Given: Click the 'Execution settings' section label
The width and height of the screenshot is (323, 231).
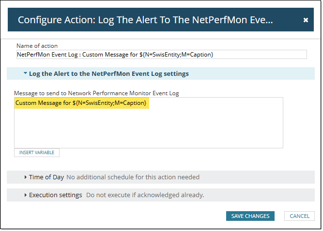Looking at the screenshot, I should pyautogui.click(x=56, y=195).
